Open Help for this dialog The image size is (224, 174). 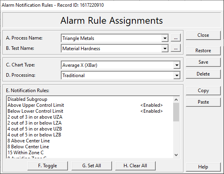tap(203, 167)
